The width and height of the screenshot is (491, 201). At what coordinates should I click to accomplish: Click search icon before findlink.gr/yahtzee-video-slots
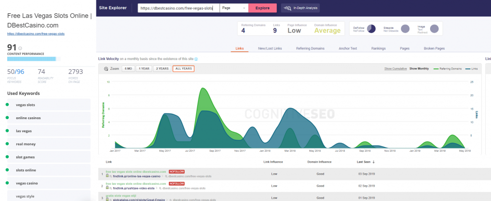pyautogui.click(x=111, y=189)
